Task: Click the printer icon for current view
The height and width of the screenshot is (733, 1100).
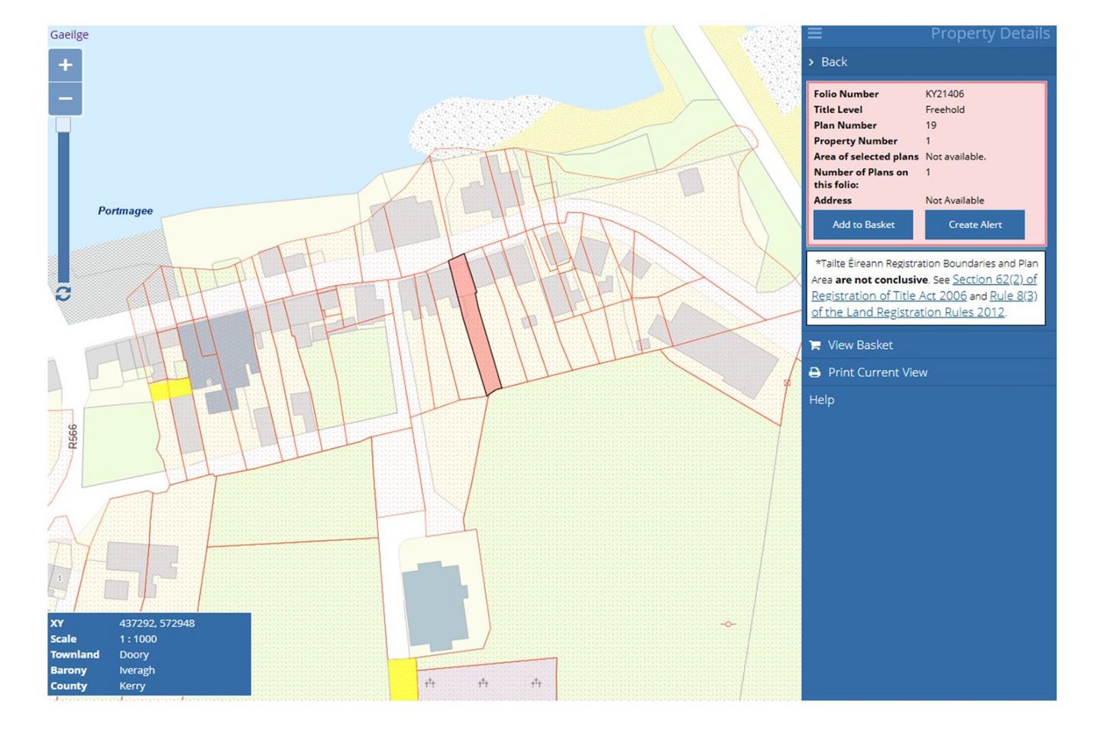Action: click(815, 373)
